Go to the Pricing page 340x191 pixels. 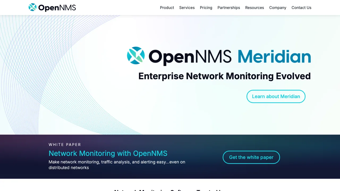coord(206,8)
